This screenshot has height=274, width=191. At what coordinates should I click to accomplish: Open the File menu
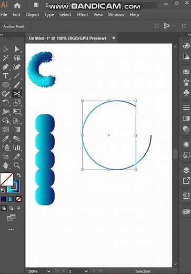pos(4,15)
